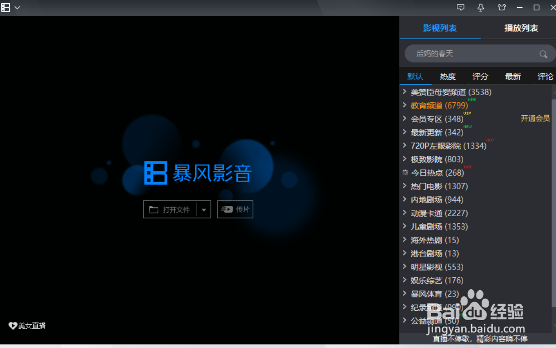Select 港台剧场 (13) in the list
This screenshot has height=348, width=556.
435,253
